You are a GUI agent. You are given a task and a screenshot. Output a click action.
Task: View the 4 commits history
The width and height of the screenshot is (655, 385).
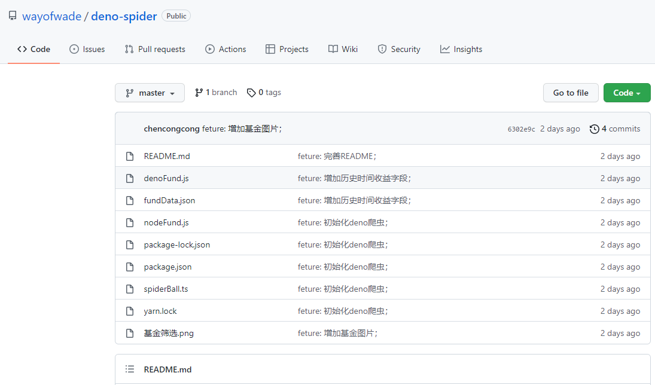[x=615, y=129]
